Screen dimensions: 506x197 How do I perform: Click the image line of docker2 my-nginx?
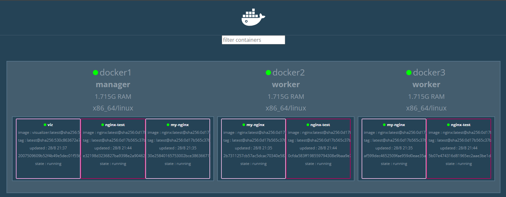tap(254, 133)
